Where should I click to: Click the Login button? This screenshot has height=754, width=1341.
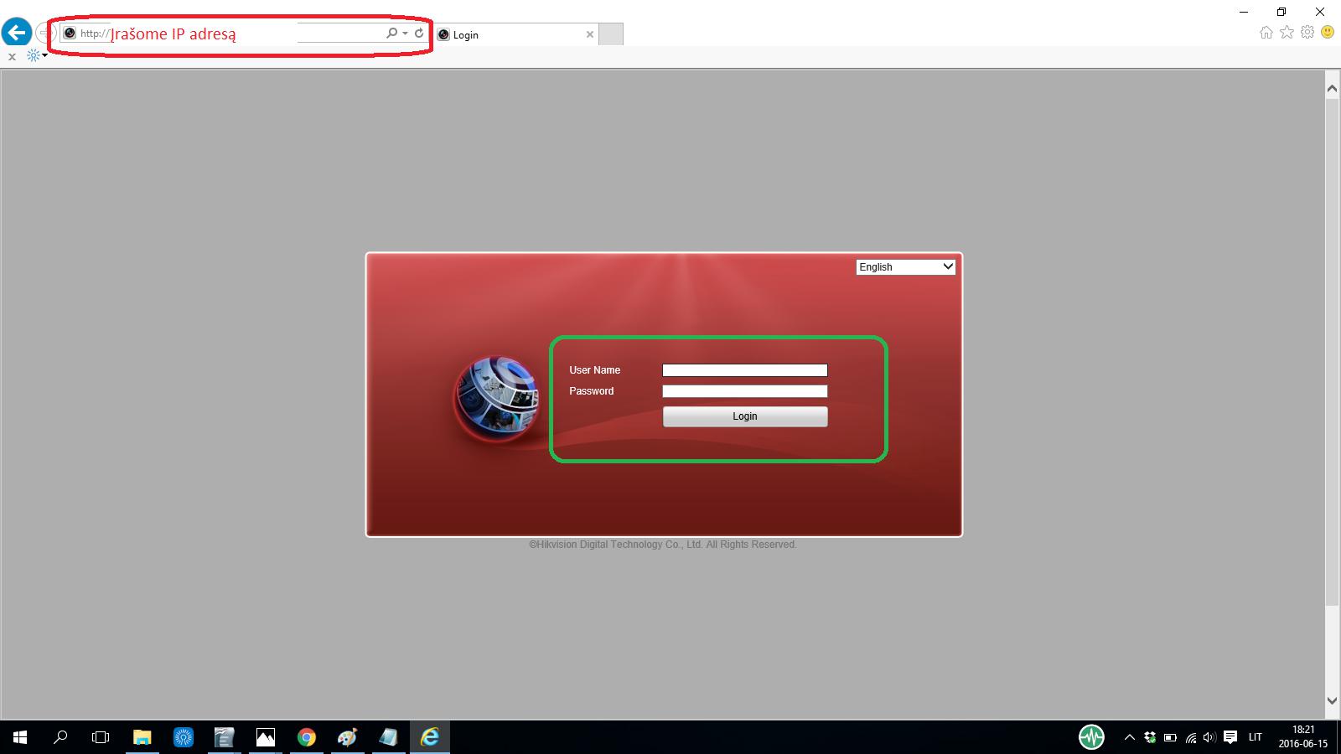tap(745, 416)
